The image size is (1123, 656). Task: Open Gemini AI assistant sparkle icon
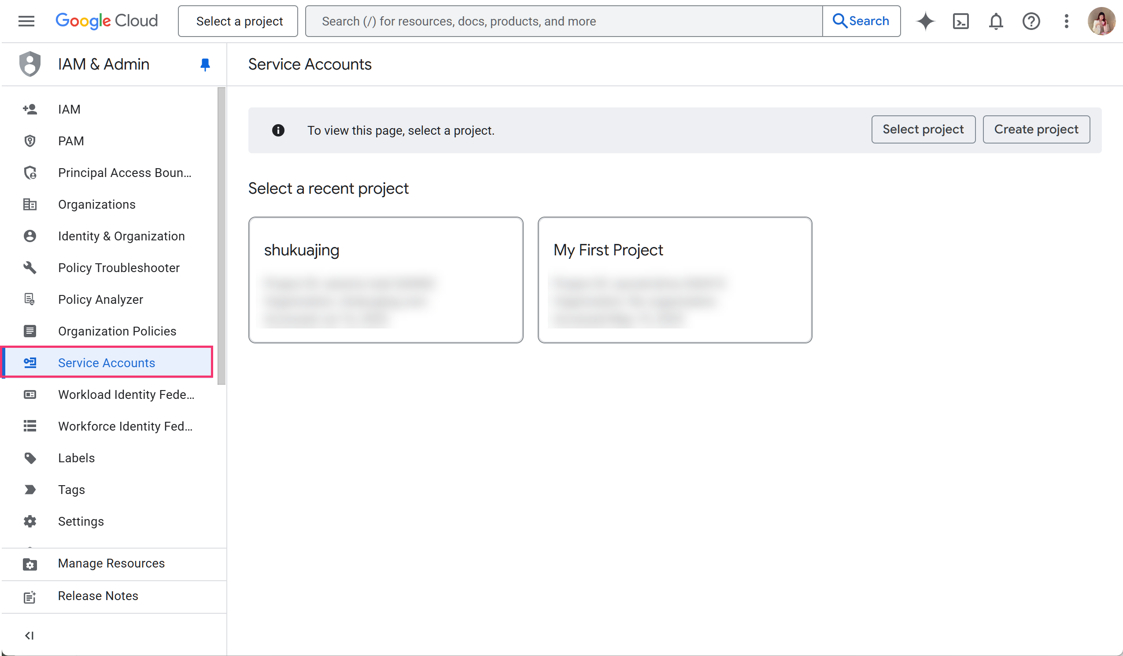(925, 21)
